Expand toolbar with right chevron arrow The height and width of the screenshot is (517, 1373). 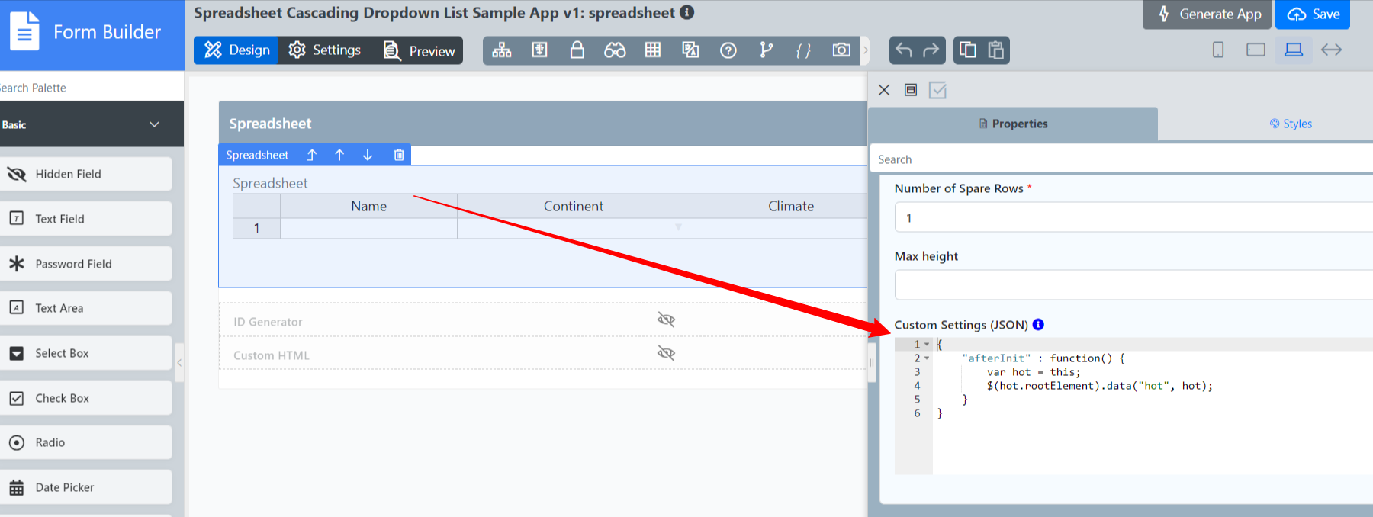tap(865, 50)
